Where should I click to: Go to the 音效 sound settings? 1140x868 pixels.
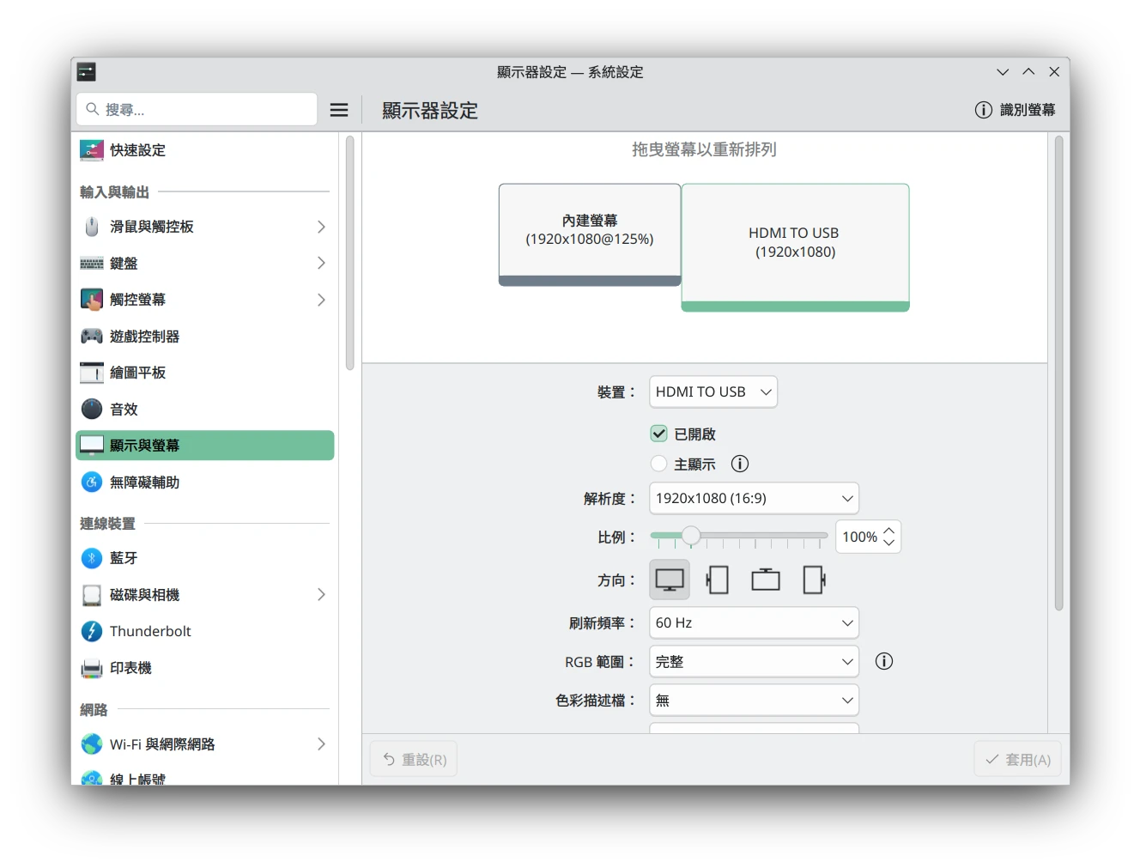click(124, 410)
